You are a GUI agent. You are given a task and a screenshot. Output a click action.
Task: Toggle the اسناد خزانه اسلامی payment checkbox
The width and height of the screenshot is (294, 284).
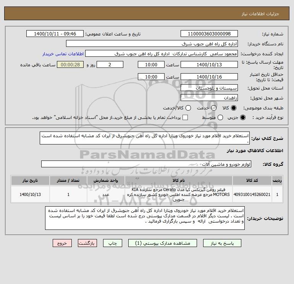point(185,117)
